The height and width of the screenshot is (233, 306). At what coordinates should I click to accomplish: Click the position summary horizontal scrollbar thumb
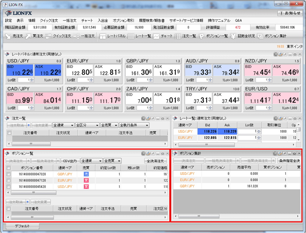point(198,216)
